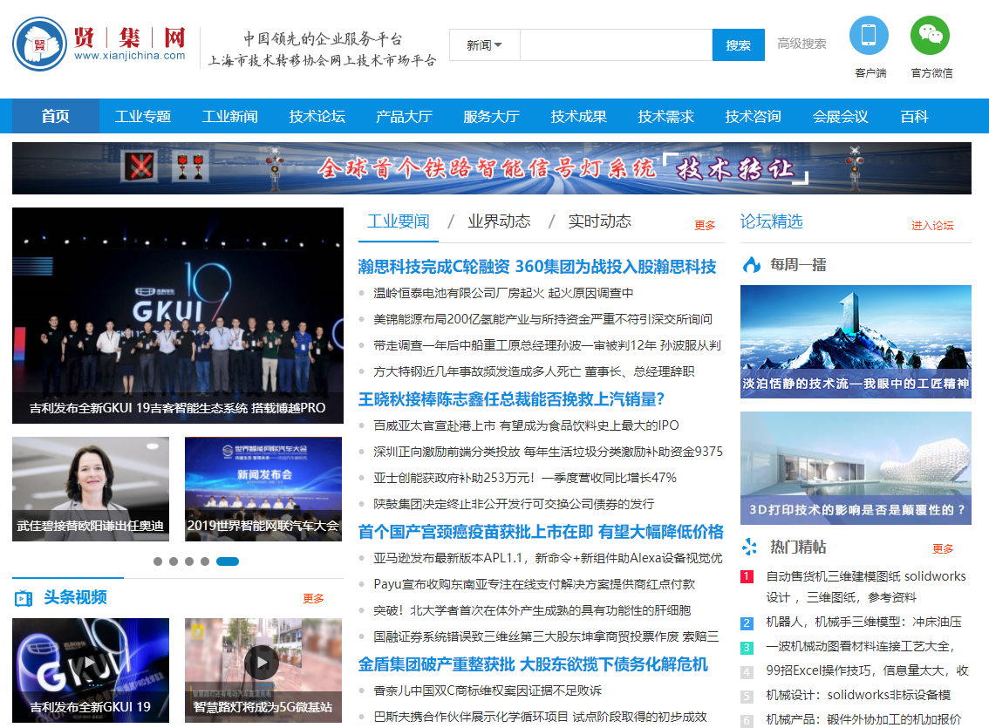Click the 每周一播 flame icon
The width and height of the screenshot is (989, 728).
751,265
